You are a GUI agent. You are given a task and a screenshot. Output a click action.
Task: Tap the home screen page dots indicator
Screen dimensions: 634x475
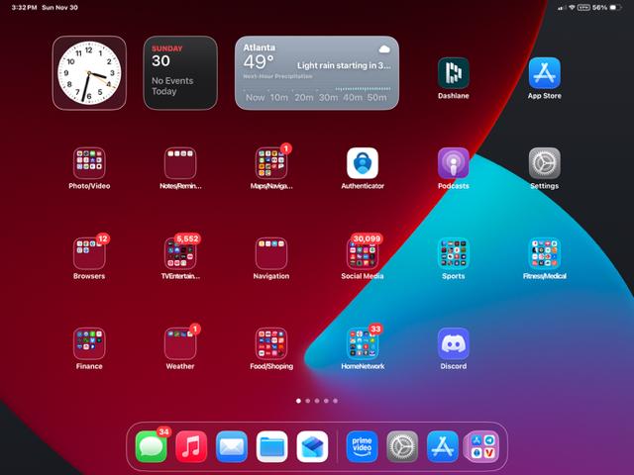coord(317,401)
